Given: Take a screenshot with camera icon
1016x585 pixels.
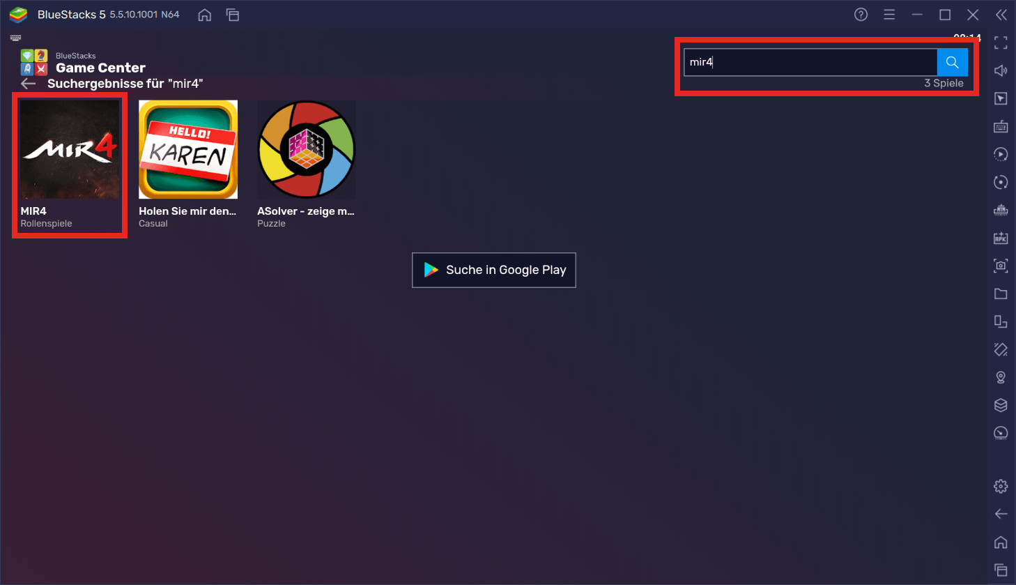Looking at the screenshot, I should point(1001,266).
